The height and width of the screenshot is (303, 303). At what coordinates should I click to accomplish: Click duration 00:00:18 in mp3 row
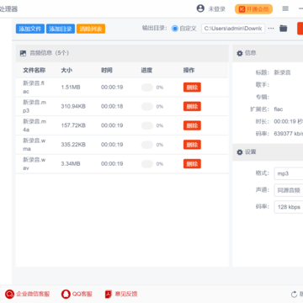click(x=112, y=106)
